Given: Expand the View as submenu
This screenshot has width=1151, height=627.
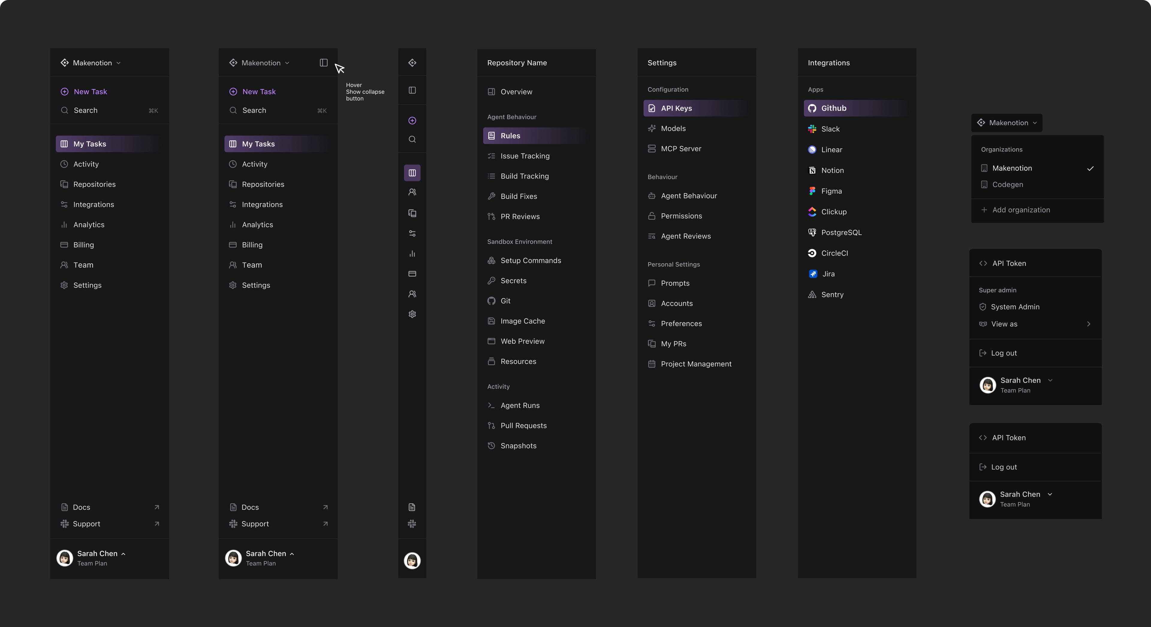Looking at the screenshot, I should [1035, 324].
